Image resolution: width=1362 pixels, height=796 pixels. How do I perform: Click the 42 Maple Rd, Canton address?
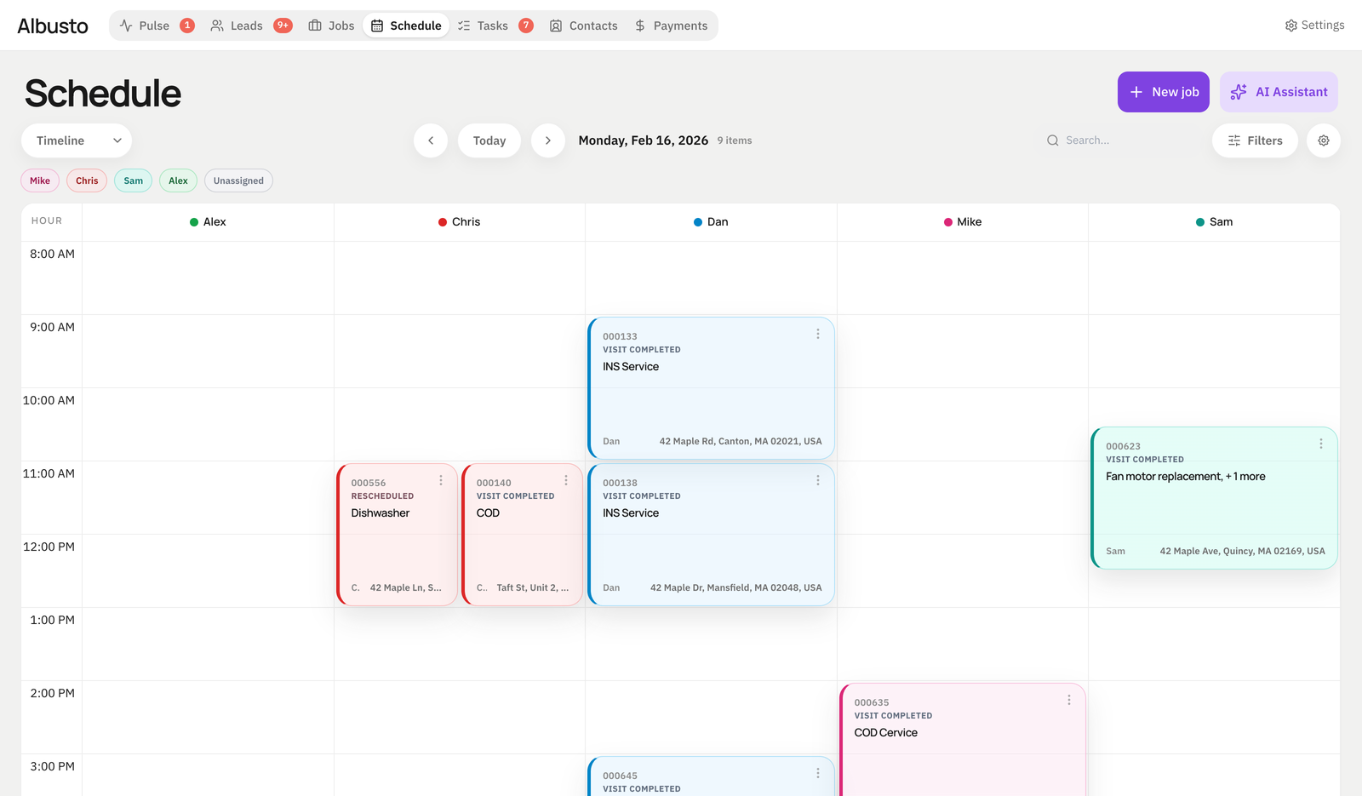click(741, 442)
